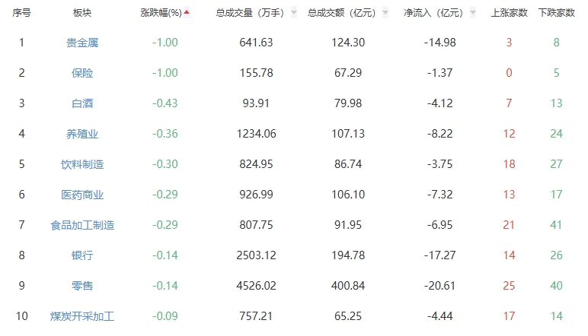The image size is (588, 336).
Task: Select the 零售 sector link
Action: coord(82,286)
